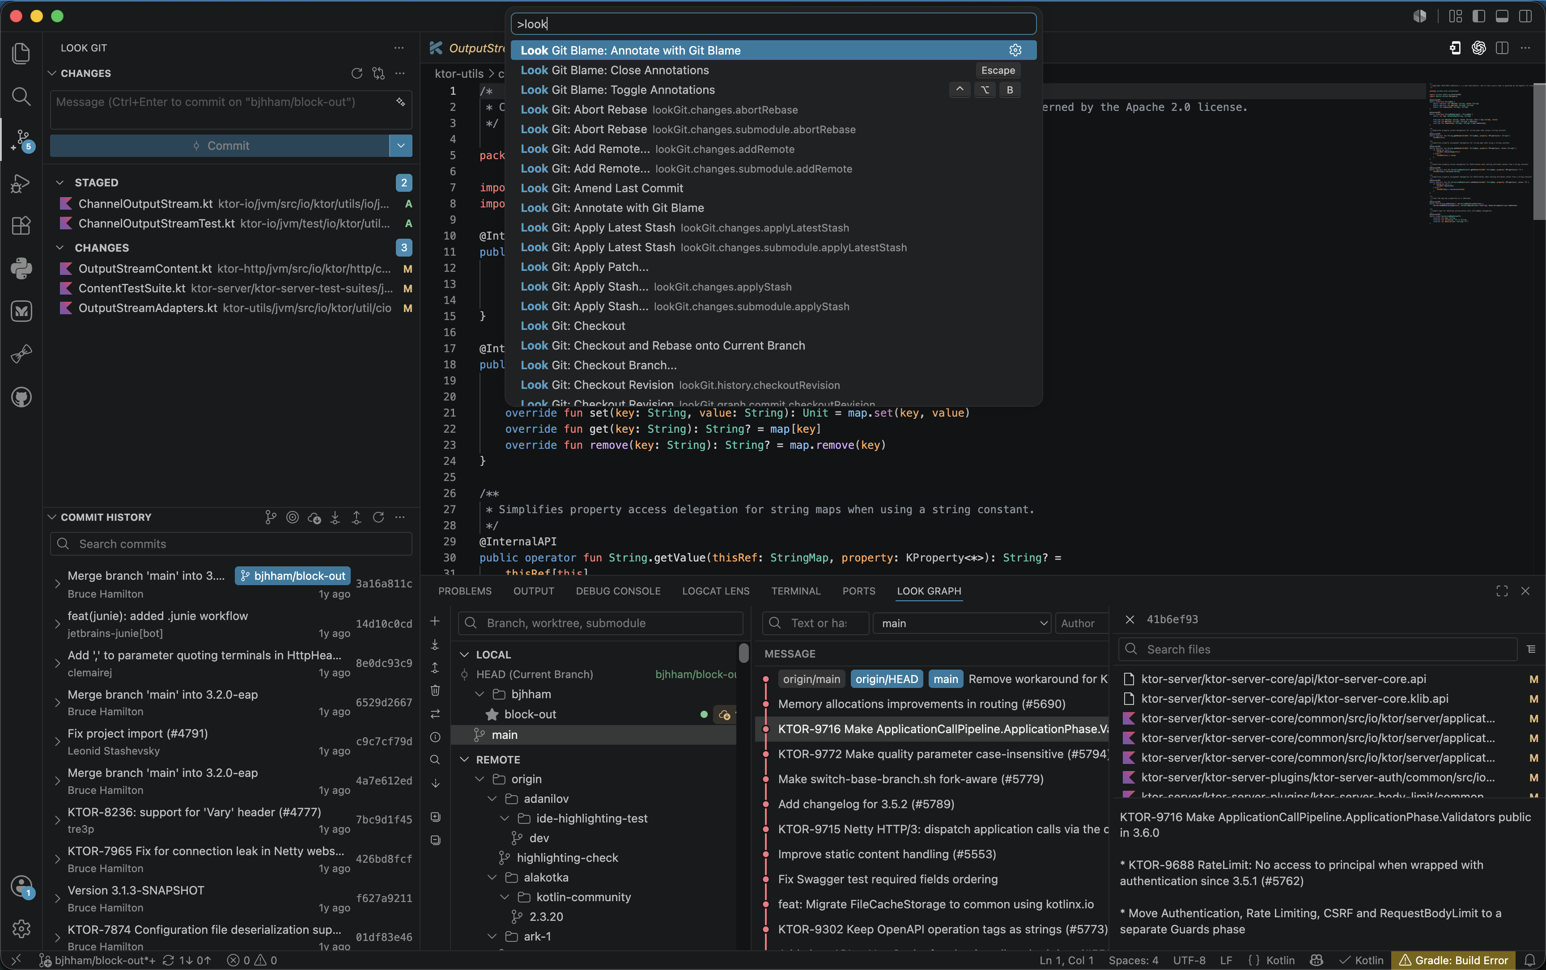The height and width of the screenshot is (970, 1546).
Task: Click the compare-changes icon in the Changes header
Action: (x=378, y=73)
